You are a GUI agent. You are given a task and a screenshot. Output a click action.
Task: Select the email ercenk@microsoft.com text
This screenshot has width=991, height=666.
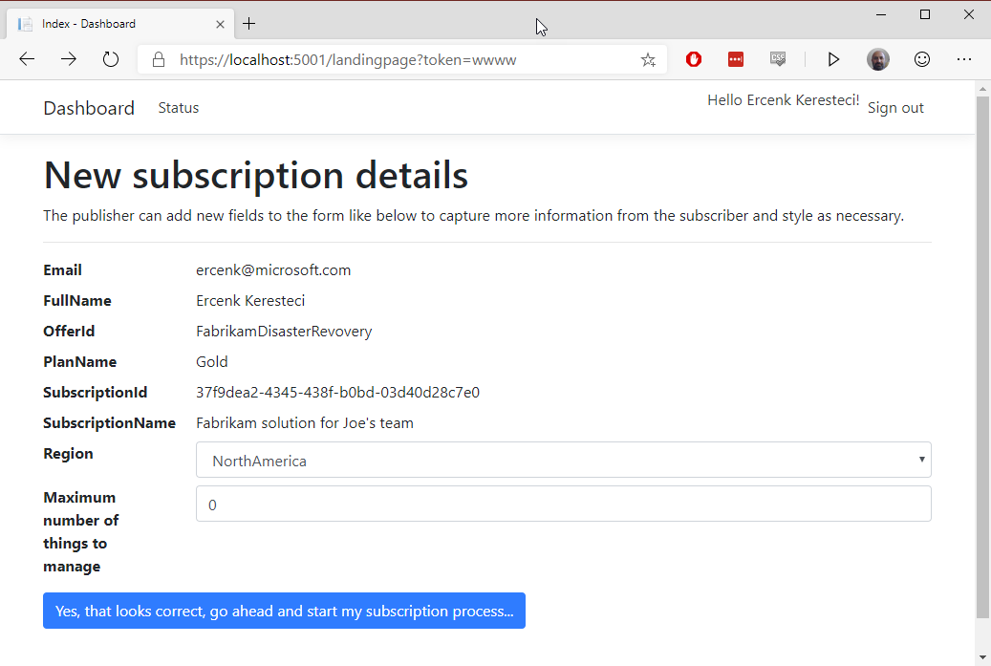273,270
